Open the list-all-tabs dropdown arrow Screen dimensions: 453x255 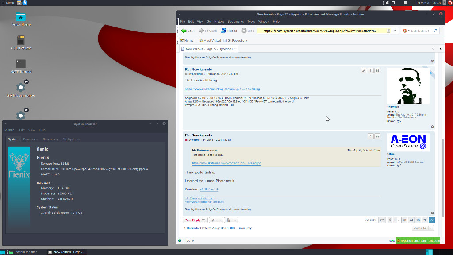(433, 49)
